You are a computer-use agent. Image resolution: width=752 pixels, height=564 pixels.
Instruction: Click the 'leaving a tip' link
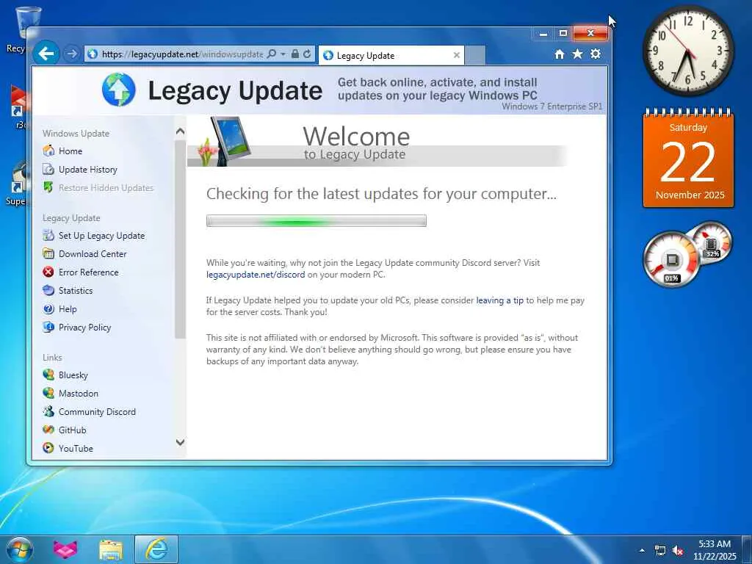pos(499,300)
